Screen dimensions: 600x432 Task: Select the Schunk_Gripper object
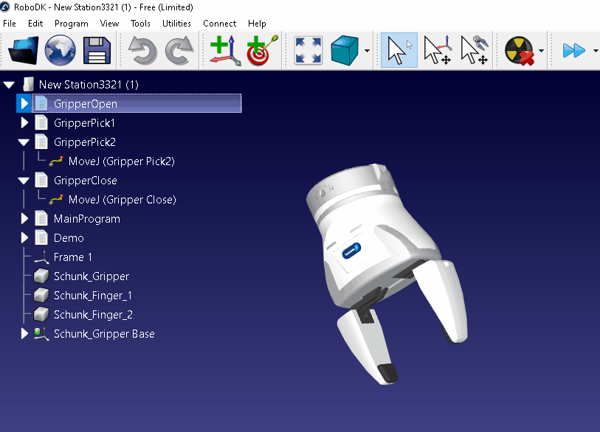pos(92,276)
